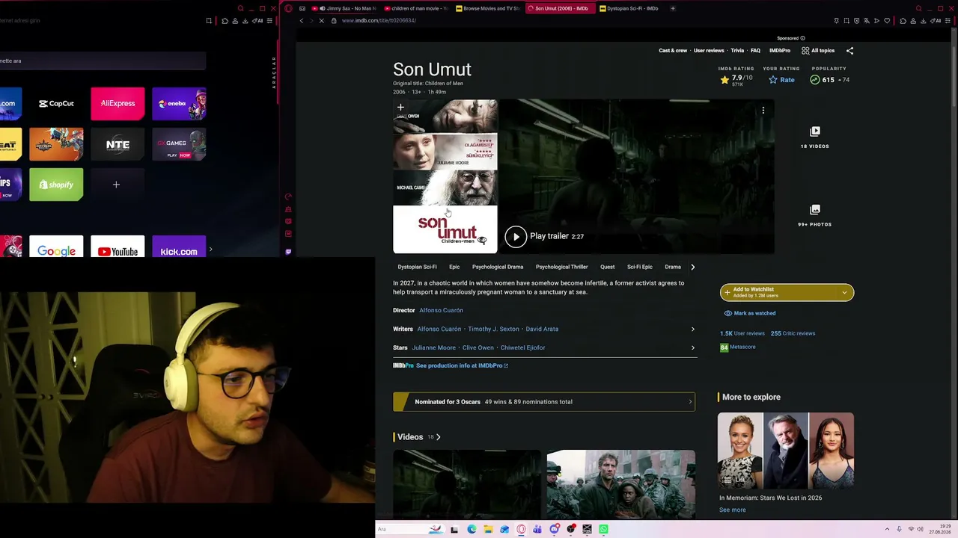Toggle Mark as watched
Viewport: 958px width, 538px height.
click(x=750, y=313)
